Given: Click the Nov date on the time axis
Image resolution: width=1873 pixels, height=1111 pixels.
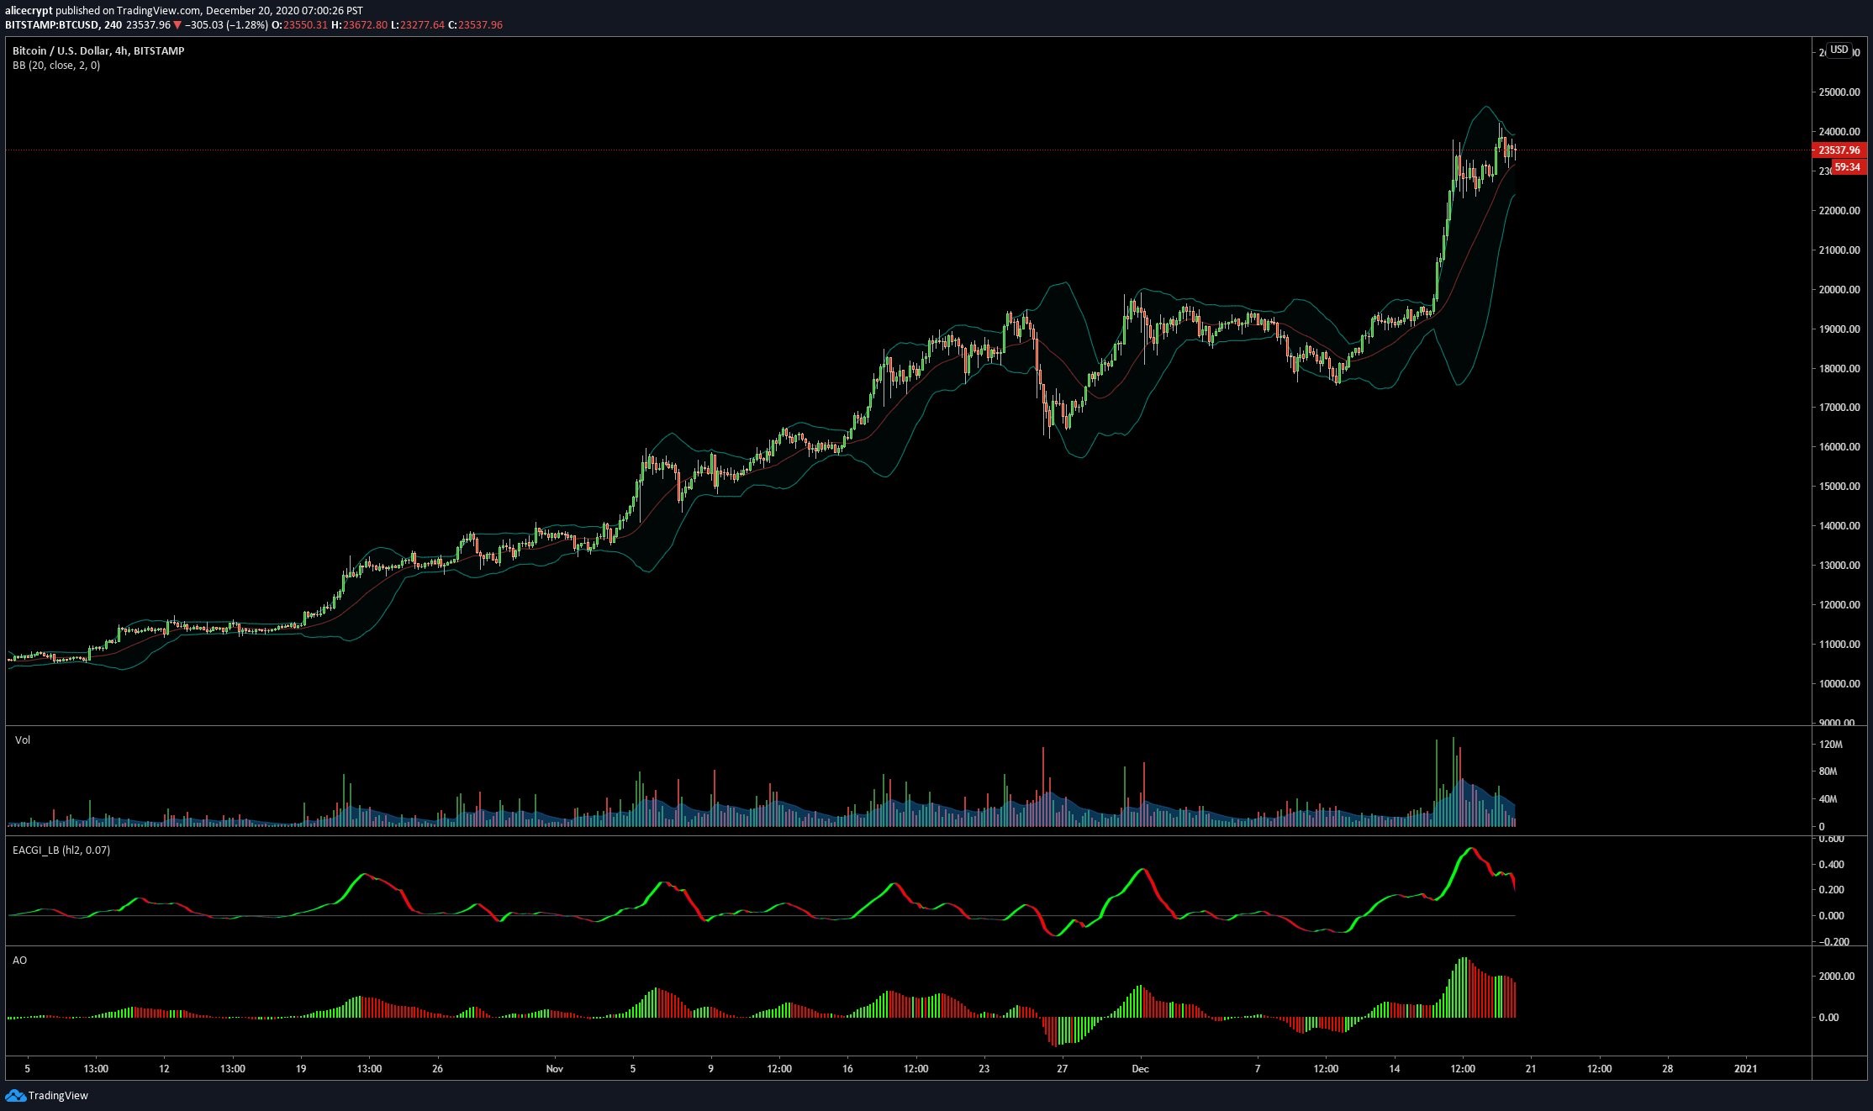Looking at the screenshot, I should tap(554, 1069).
